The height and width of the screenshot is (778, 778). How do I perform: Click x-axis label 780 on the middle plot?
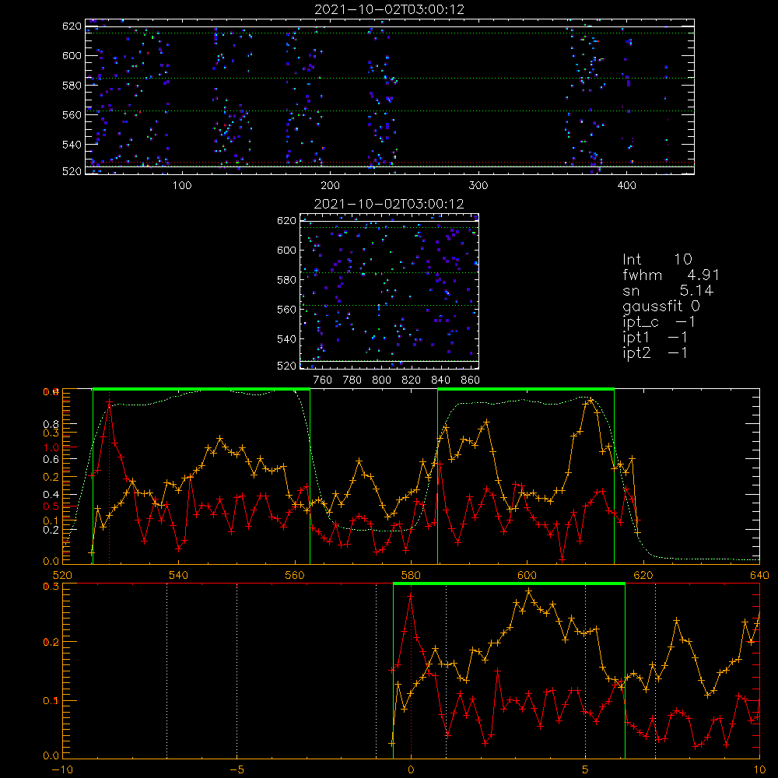click(x=352, y=380)
